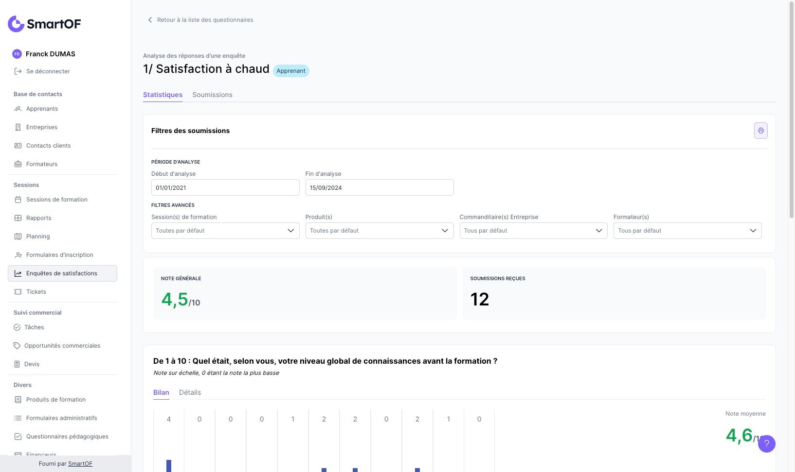Open the Détails tab of the question
Image resolution: width=795 pixels, height=472 pixels.
190,392
